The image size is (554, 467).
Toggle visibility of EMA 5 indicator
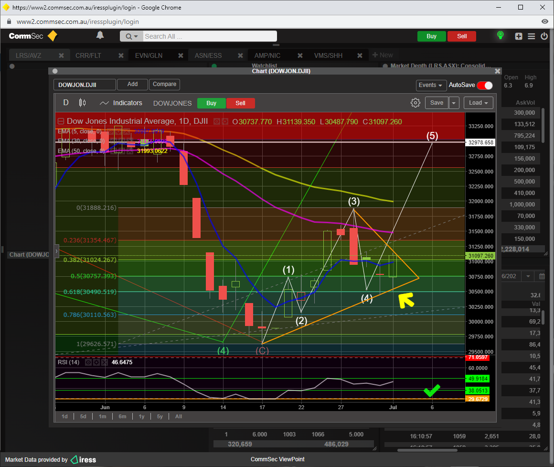tap(110, 131)
